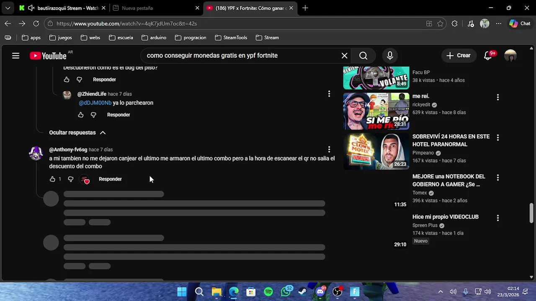This screenshot has height=301, width=536.
Task: Like the comment by @Anthony-fv6sg
Action: click(52, 179)
